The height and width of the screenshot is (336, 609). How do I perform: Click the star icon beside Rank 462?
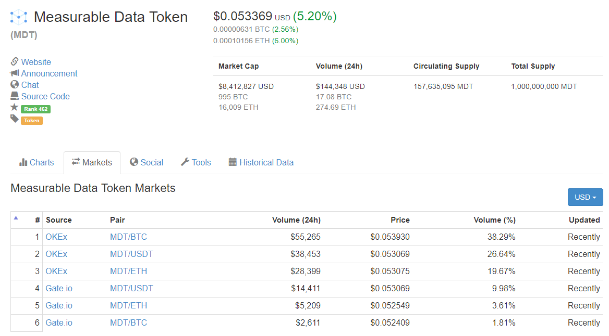pos(15,107)
